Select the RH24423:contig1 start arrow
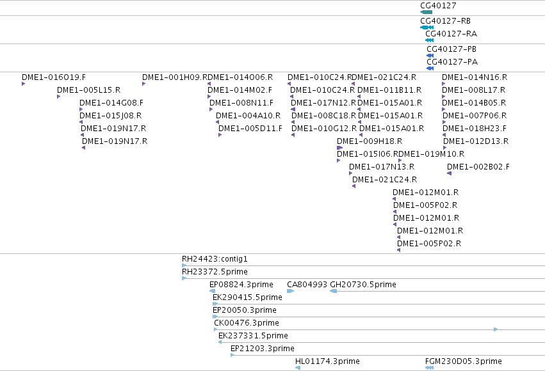545x371 pixels. tap(184, 265)
